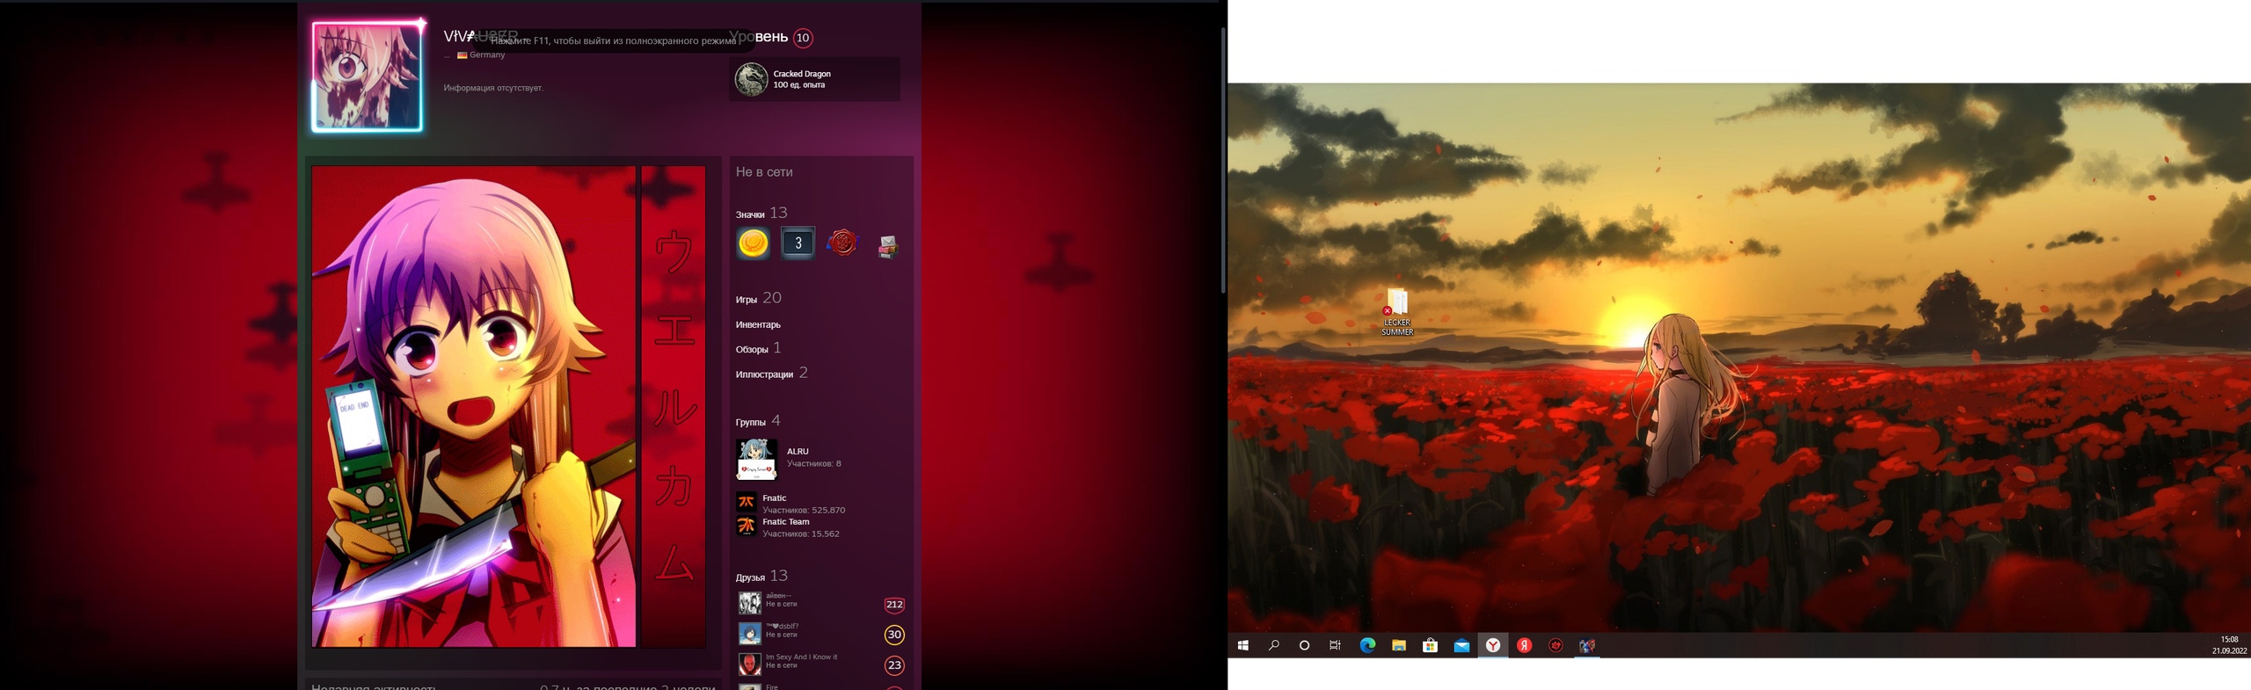The image size is (2251, 690).
Task: Click the Информация отсутствует summary text
Action: [x=493, y=88]
